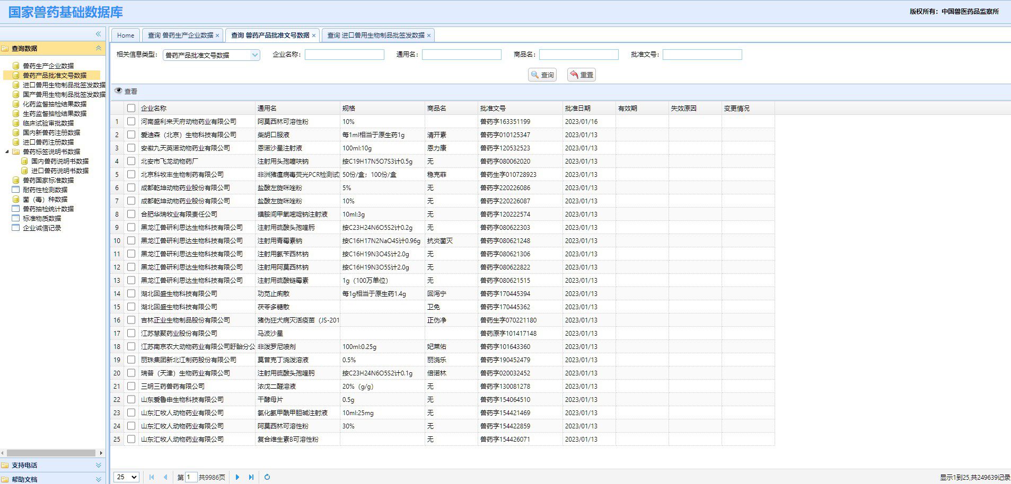Open the 相关信息类型 dropdown

[255, 55]
